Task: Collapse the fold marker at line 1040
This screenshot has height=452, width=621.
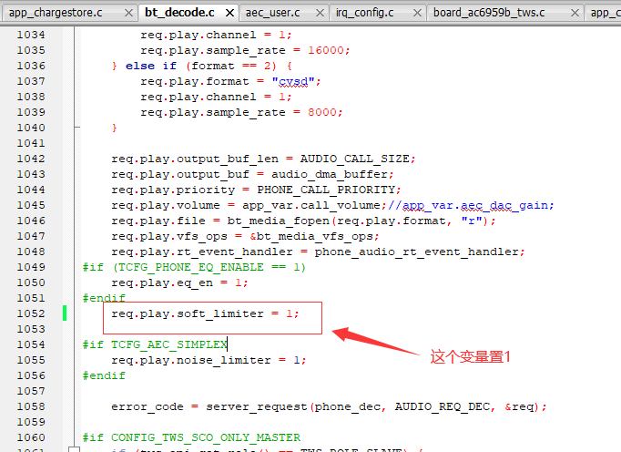Action: [x=77, y=128]
